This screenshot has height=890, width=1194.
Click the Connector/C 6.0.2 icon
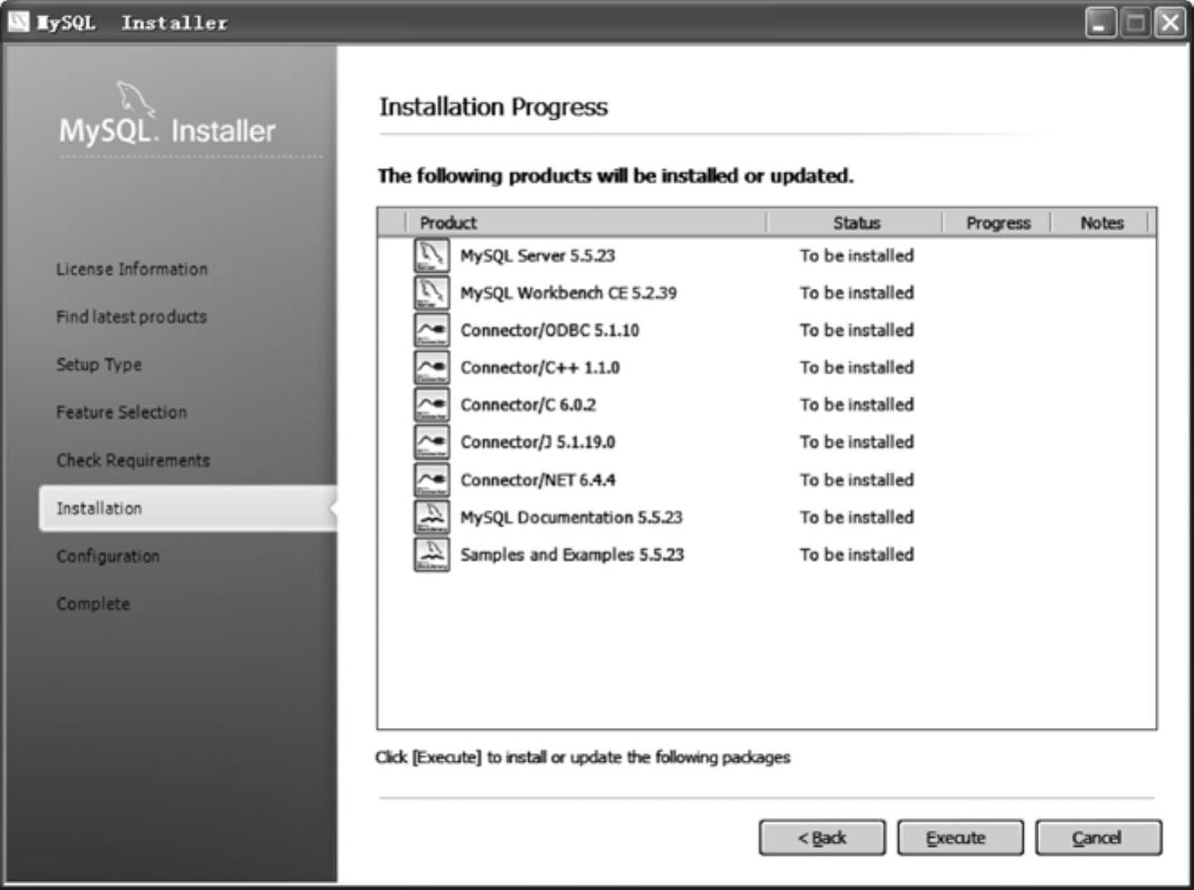click(432, 404)
